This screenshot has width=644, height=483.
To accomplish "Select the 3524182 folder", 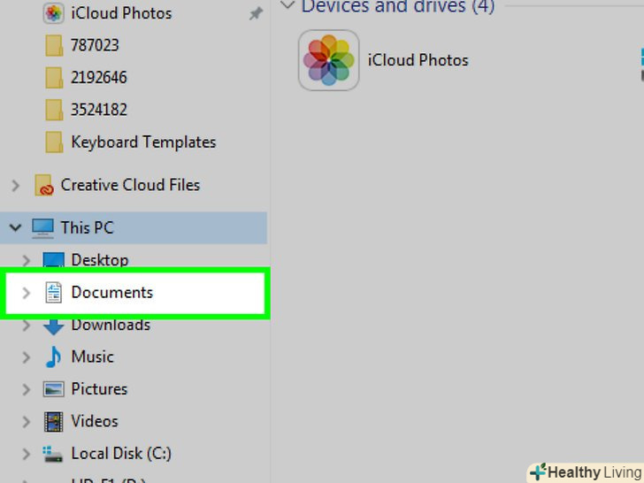I will tap(99, 110).
